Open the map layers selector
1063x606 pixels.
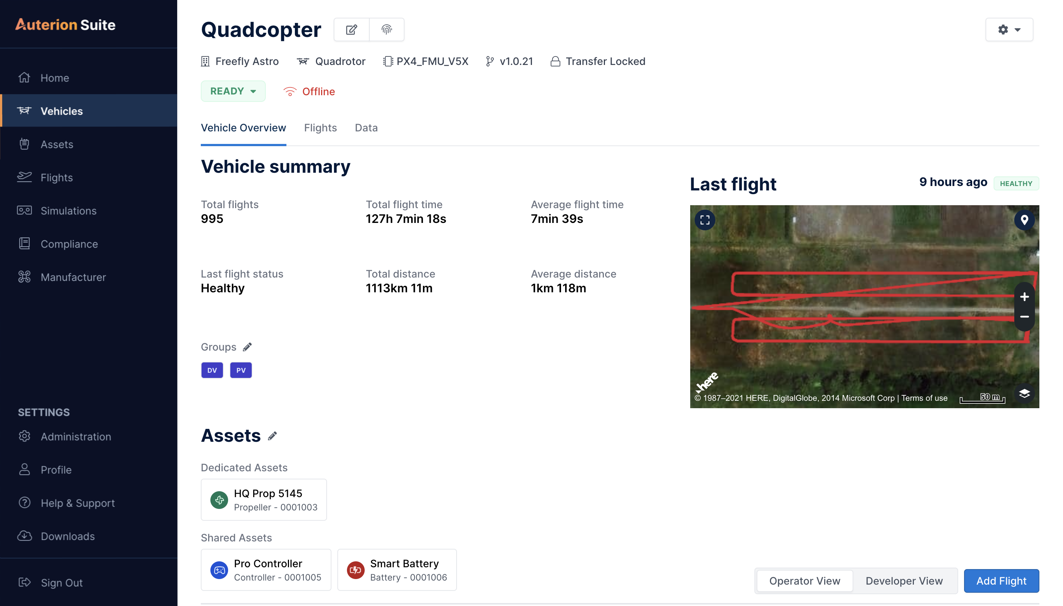pyautogui.click(x=1025, y=393)
